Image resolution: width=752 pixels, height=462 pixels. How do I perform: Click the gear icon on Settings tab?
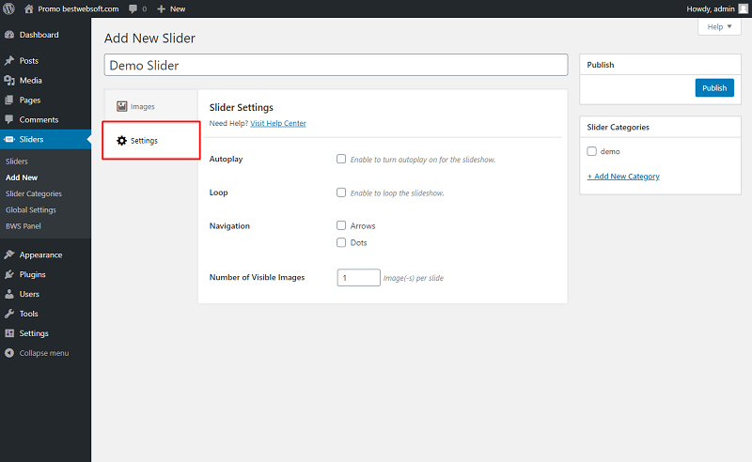coord(122,141)
